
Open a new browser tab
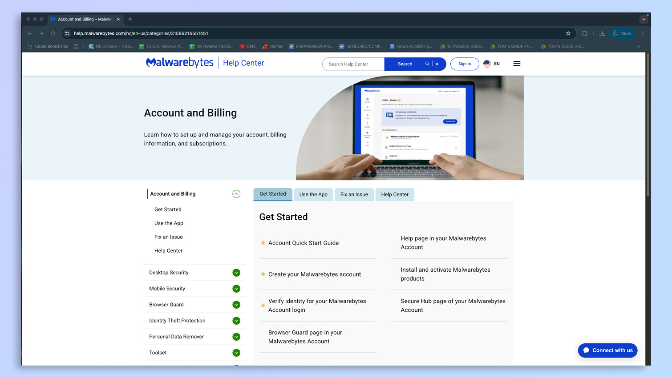[130, 19]
